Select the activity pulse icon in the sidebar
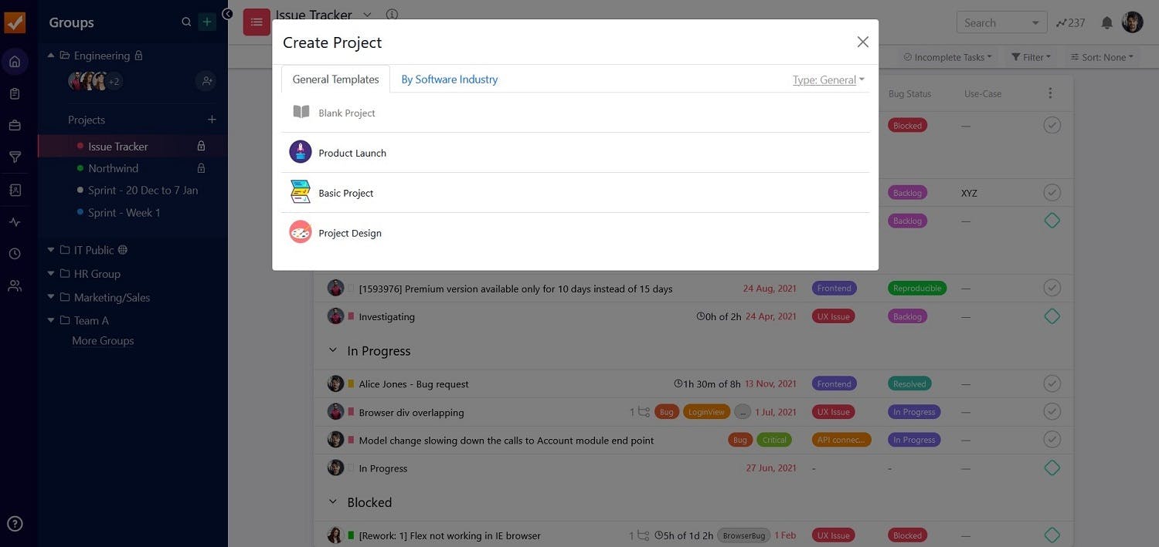The width and height of the screenshot is (1159, 547). pos(14,221)
